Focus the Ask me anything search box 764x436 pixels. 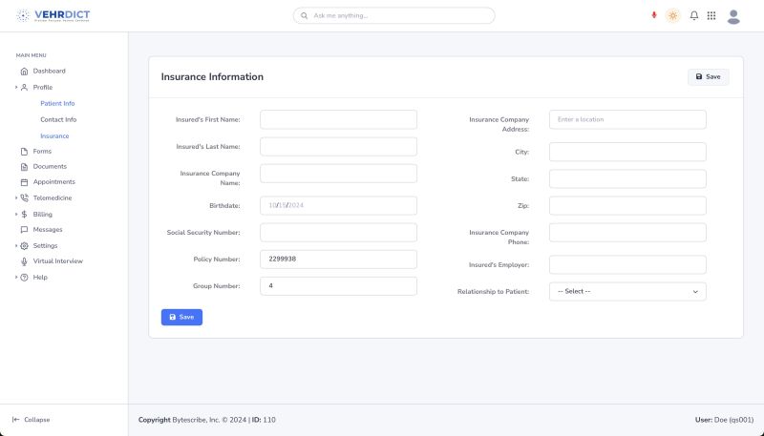coord(393,16)
